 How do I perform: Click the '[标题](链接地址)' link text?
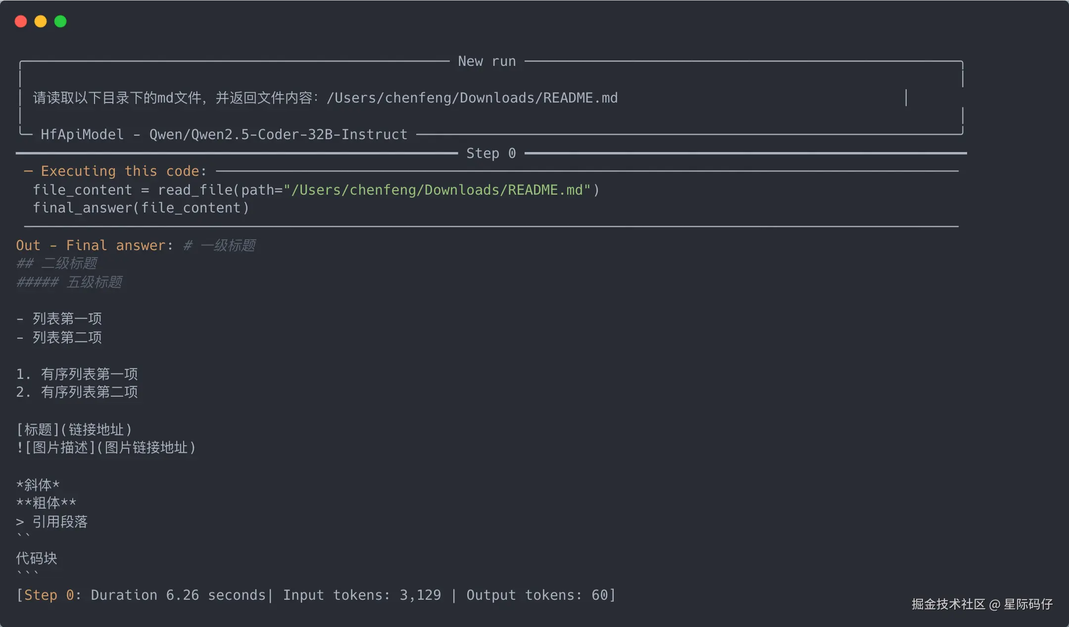(x=74, y=429)
